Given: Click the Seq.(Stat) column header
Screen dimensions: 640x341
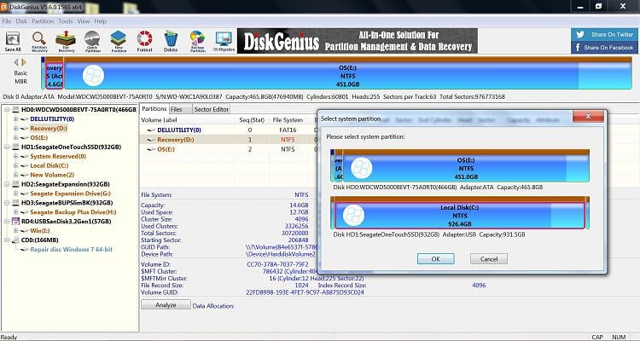Looking at the screenshot, I should pyautogui.click(x=252, y=120).
